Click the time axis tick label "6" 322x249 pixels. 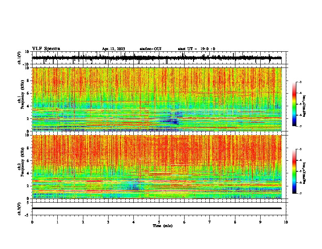coord(185,222)
